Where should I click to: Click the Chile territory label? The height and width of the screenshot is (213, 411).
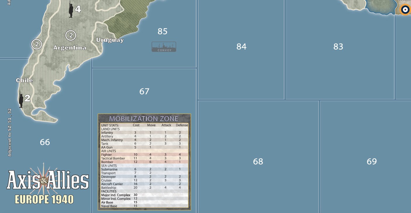[25, 80]
